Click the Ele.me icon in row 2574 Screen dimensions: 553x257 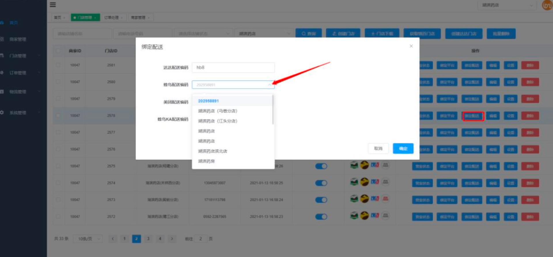coord(375,182)
